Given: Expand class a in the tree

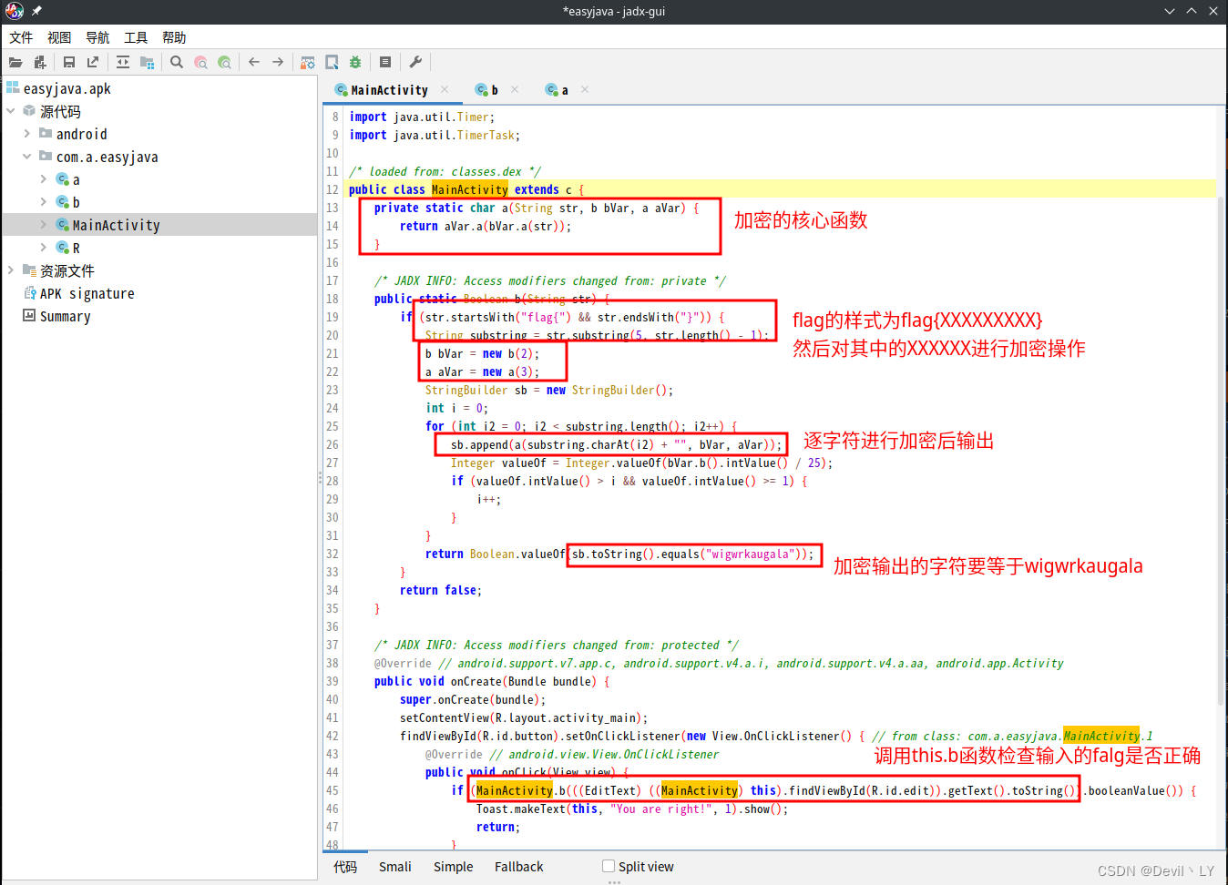Looking at the screenshot, I should (44, 179).
